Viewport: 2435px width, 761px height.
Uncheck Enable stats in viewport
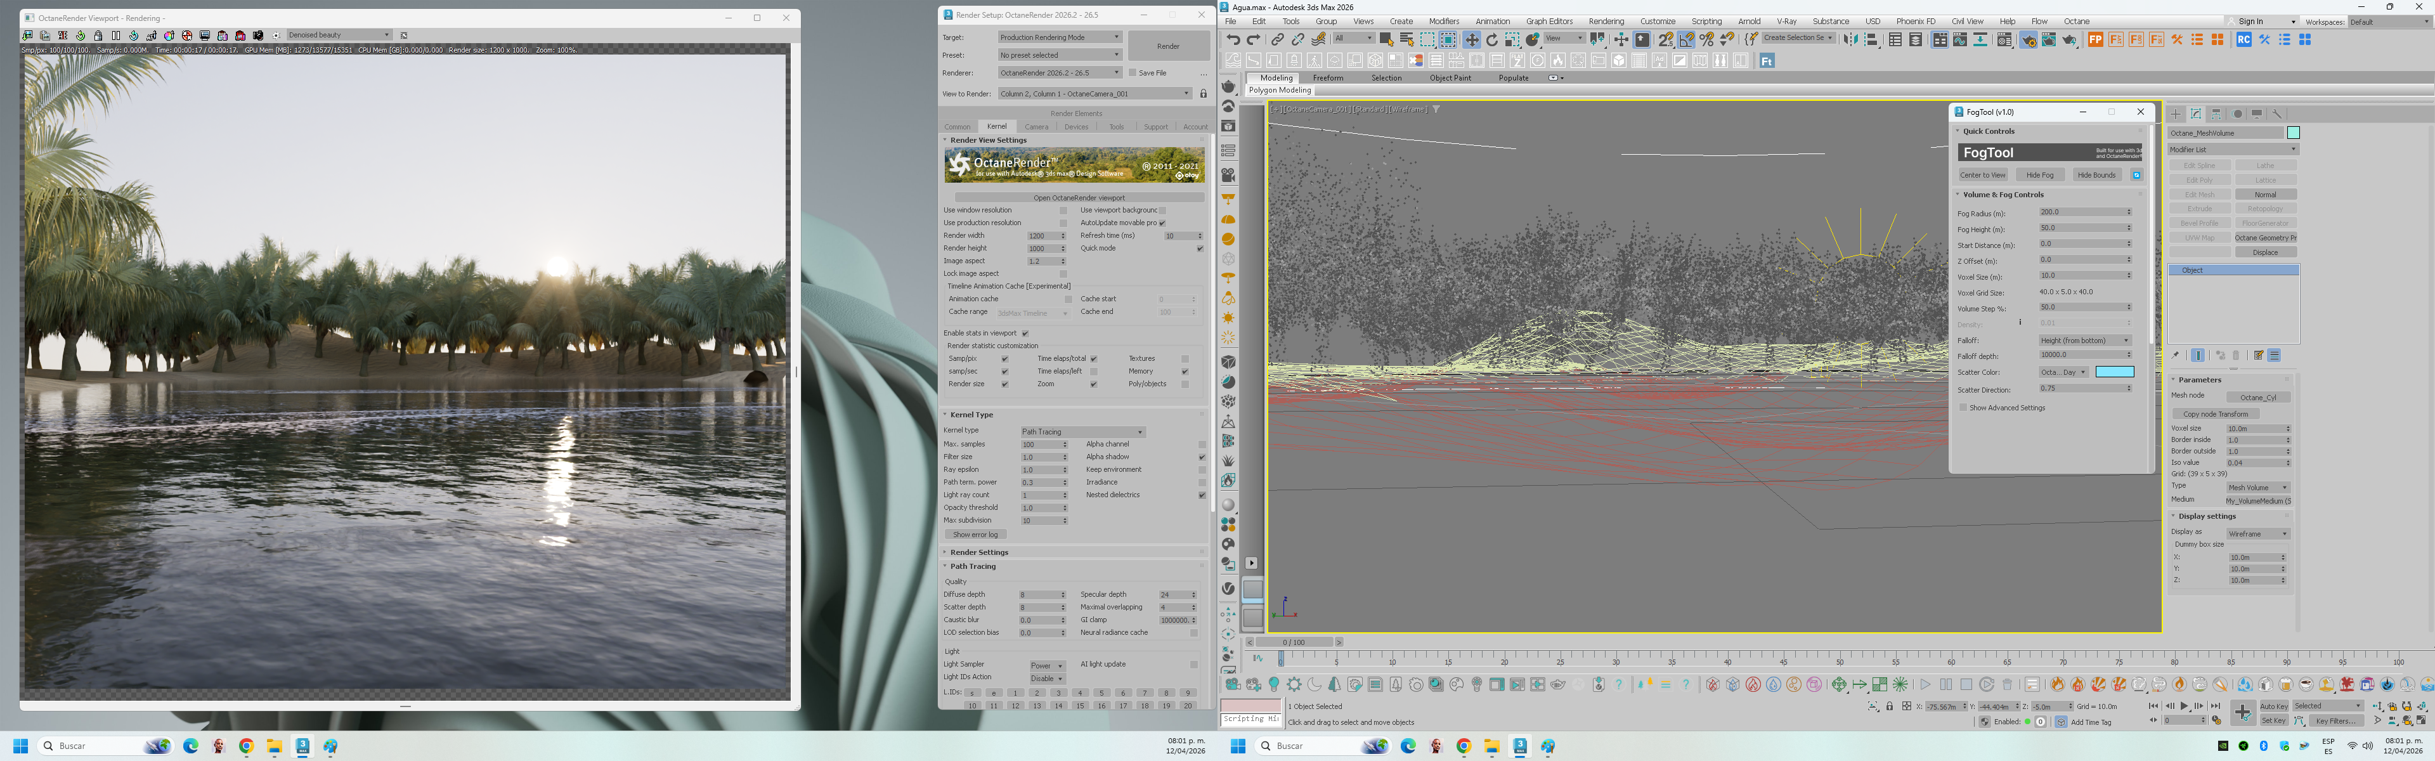(x=1025, y=333)
